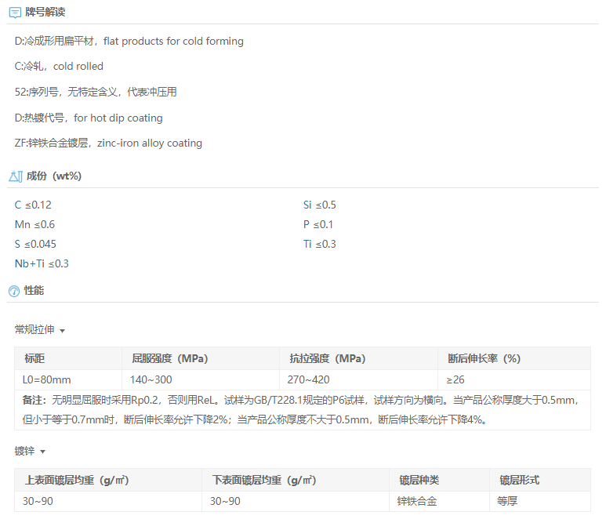The height and width of the screenshot is (519, 606).
Task: Click the 'C ≤0.12' composition value
Action: 33,205
